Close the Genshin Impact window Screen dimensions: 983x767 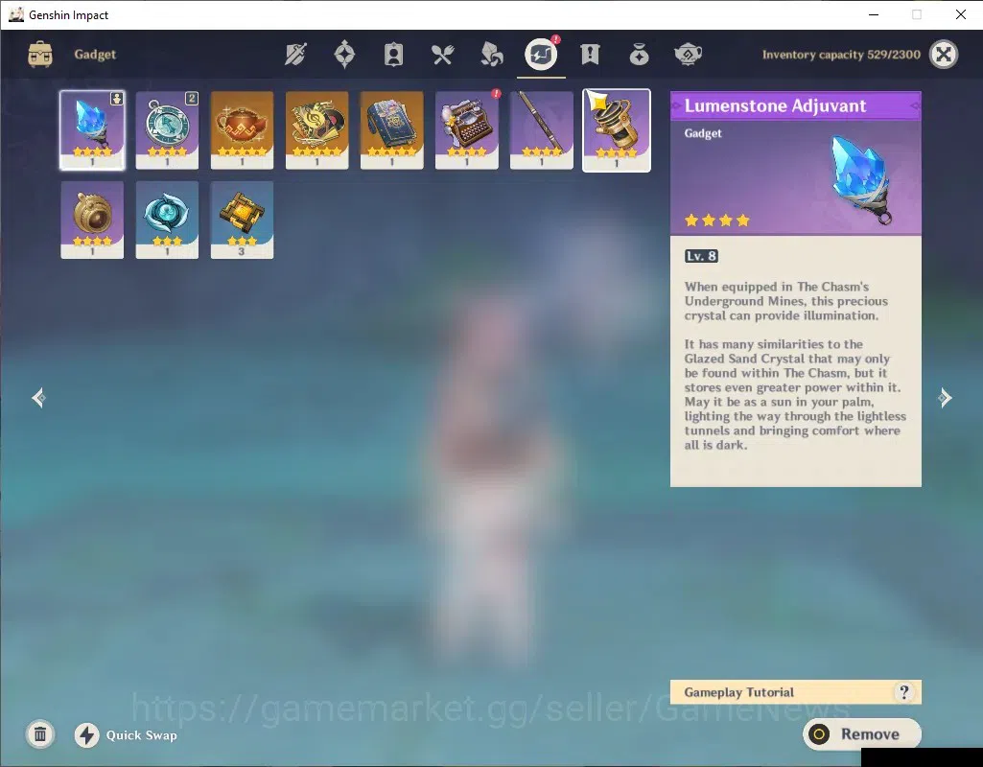click(960, 14)
